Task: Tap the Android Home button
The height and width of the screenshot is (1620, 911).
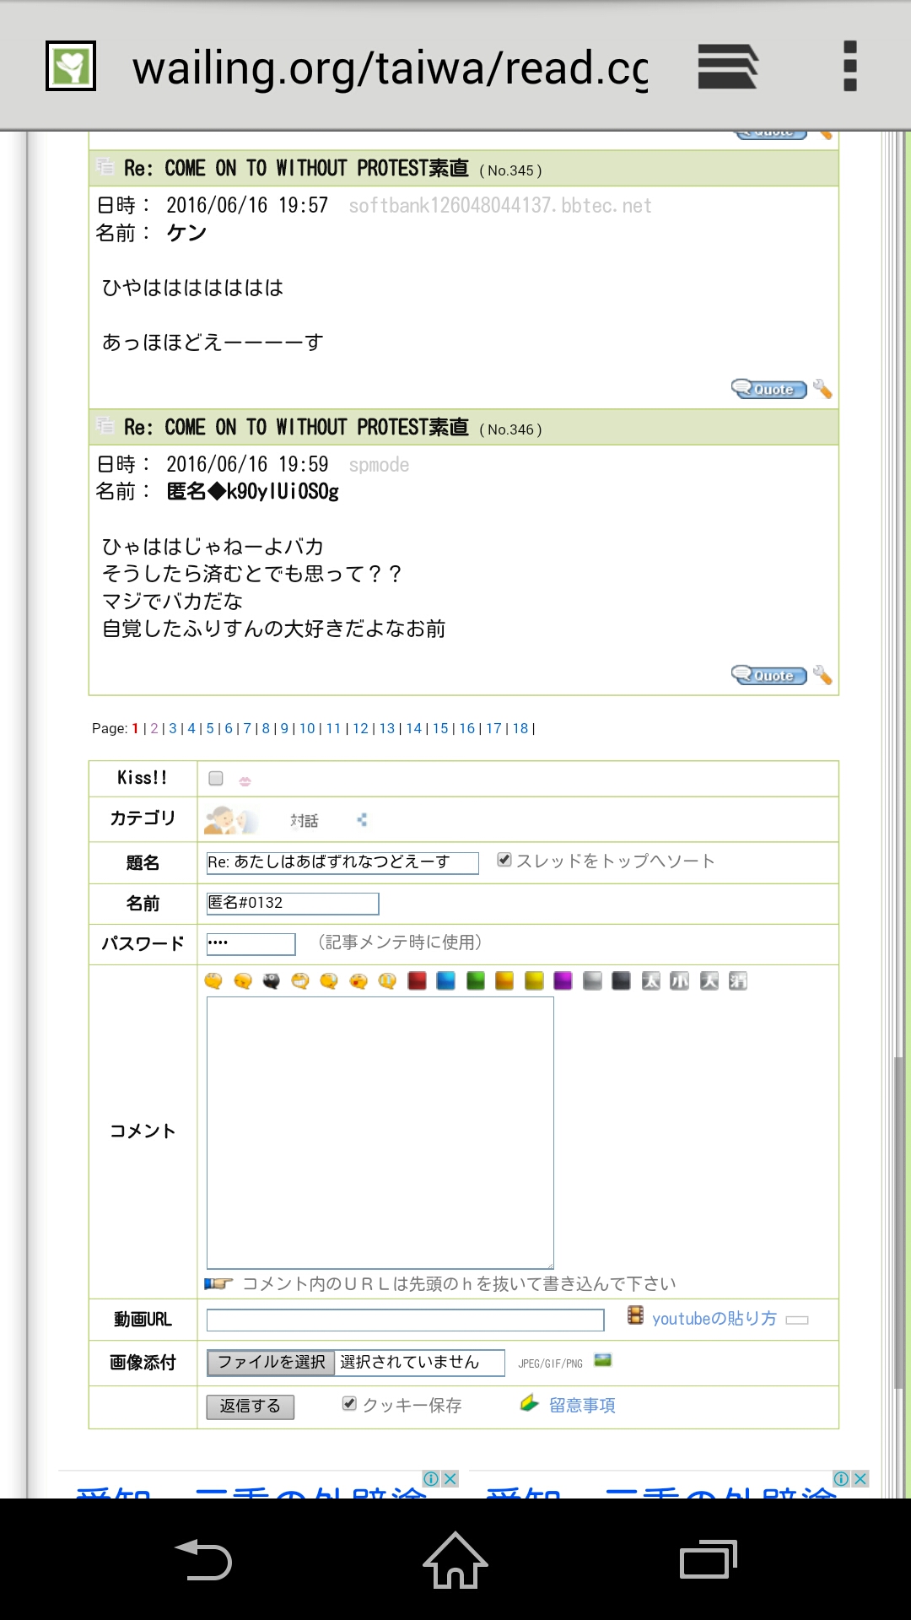Action: pyautogui.click(x=455, y=1560)
